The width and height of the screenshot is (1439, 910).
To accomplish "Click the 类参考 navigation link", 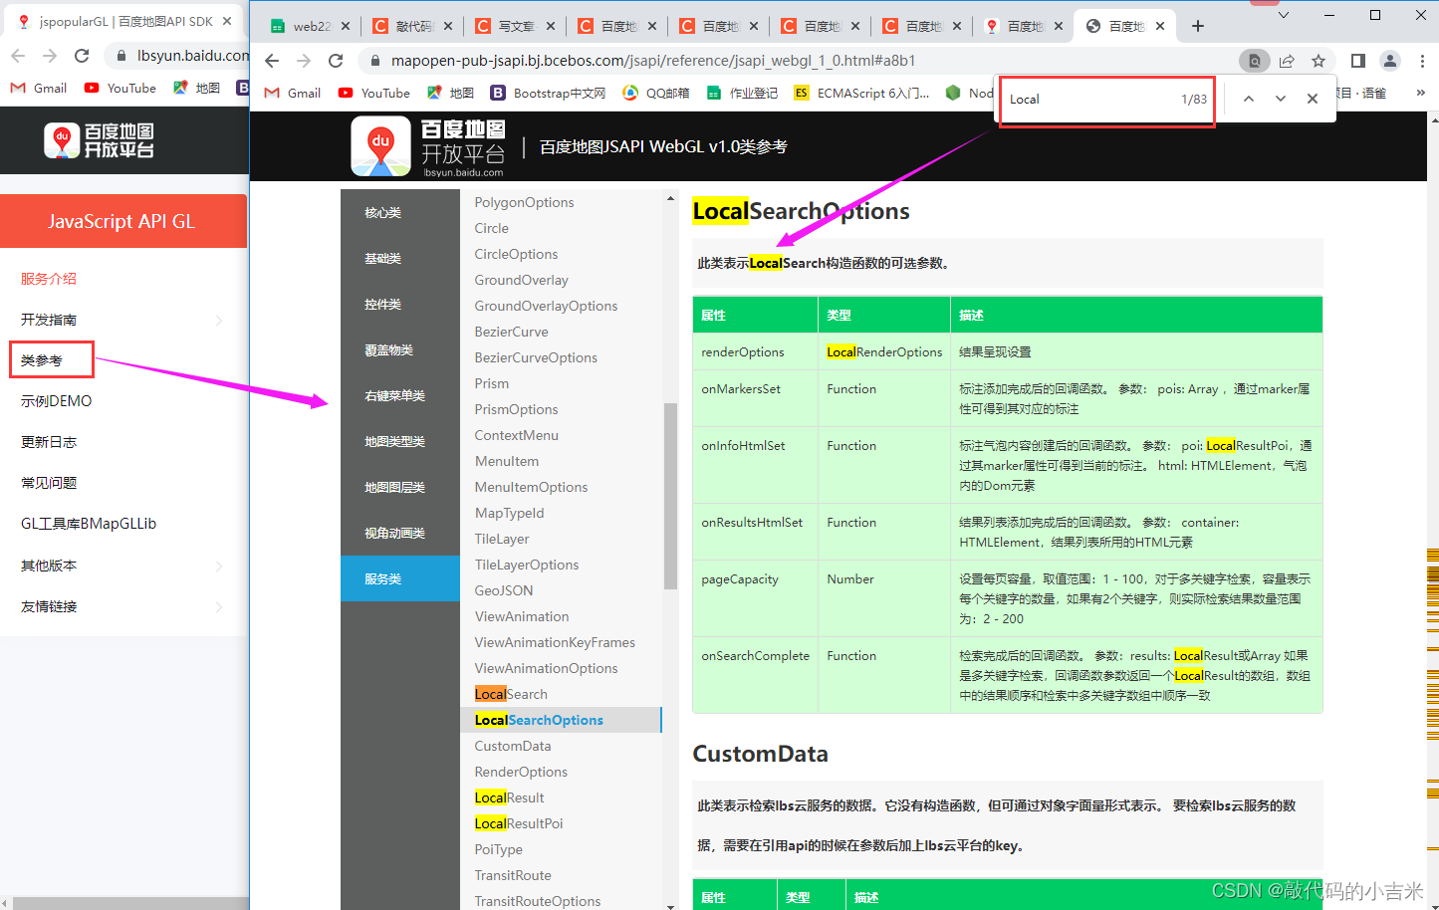I will coord(48,358).
